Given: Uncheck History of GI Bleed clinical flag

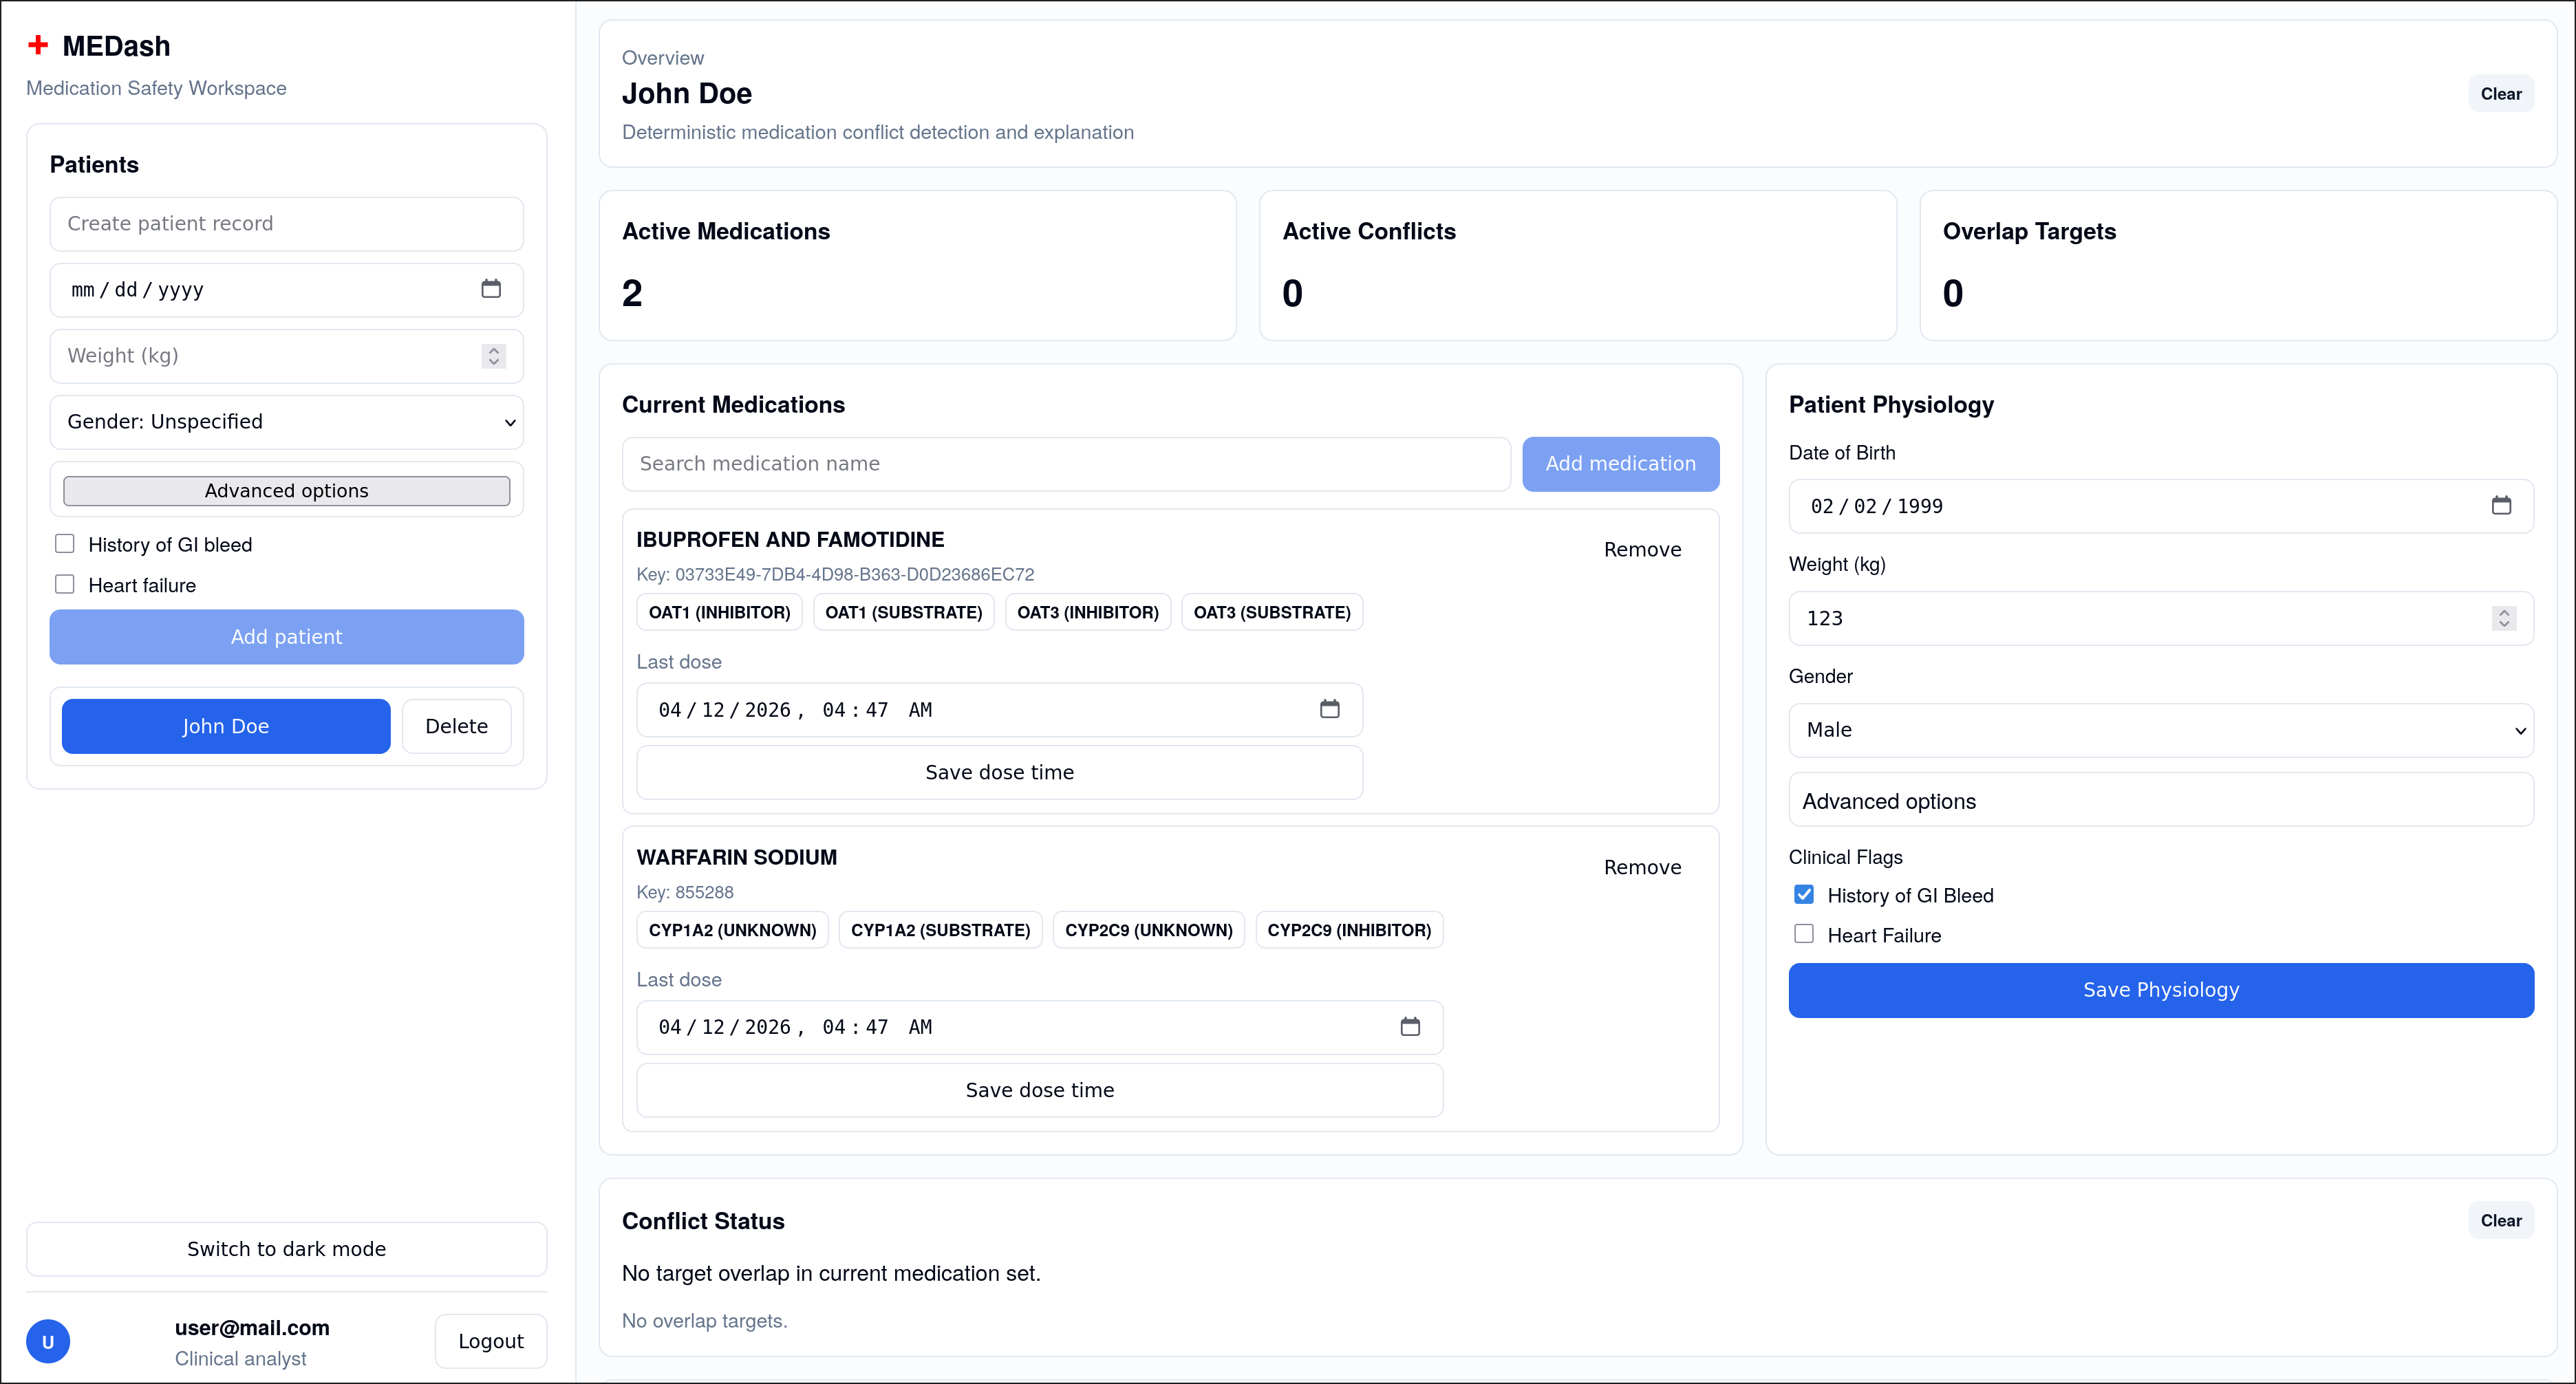Looking at the screenshot, I should [1804, 895].
